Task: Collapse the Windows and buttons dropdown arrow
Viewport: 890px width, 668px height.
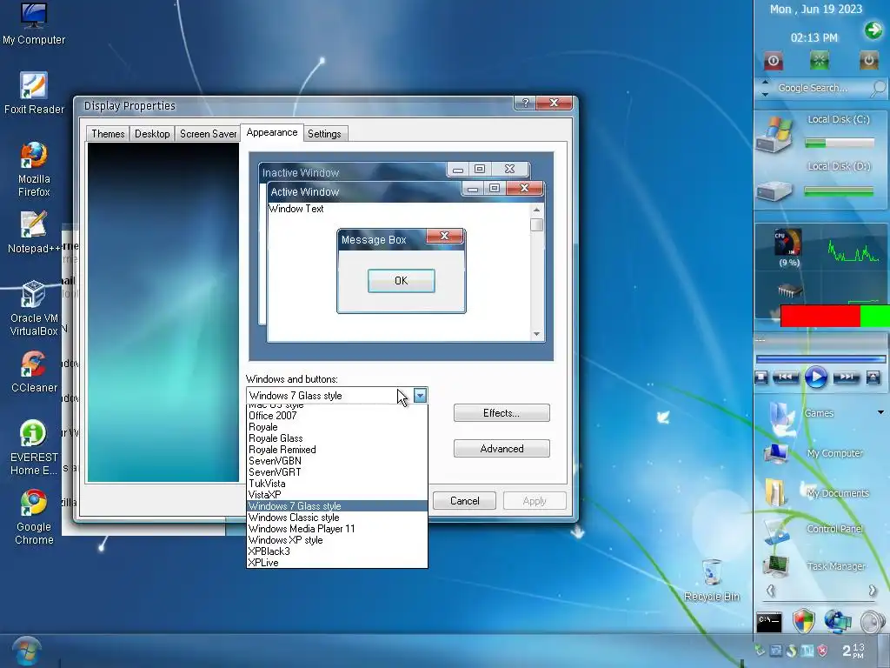Action: tap(420, 396)
